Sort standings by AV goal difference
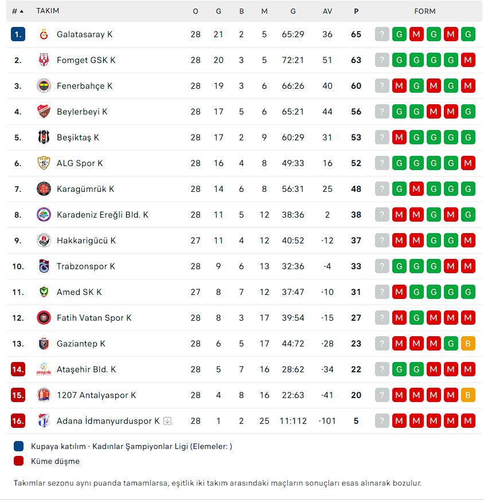The height and width of the screenshot is (500, 484). click(327, 11)
